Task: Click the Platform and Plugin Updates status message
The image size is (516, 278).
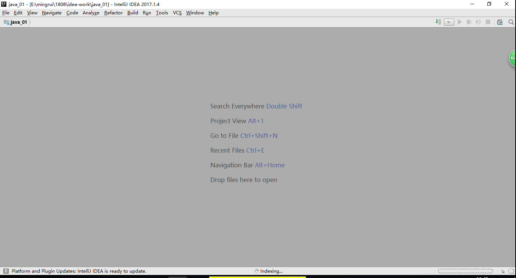Action: (79, 271)
